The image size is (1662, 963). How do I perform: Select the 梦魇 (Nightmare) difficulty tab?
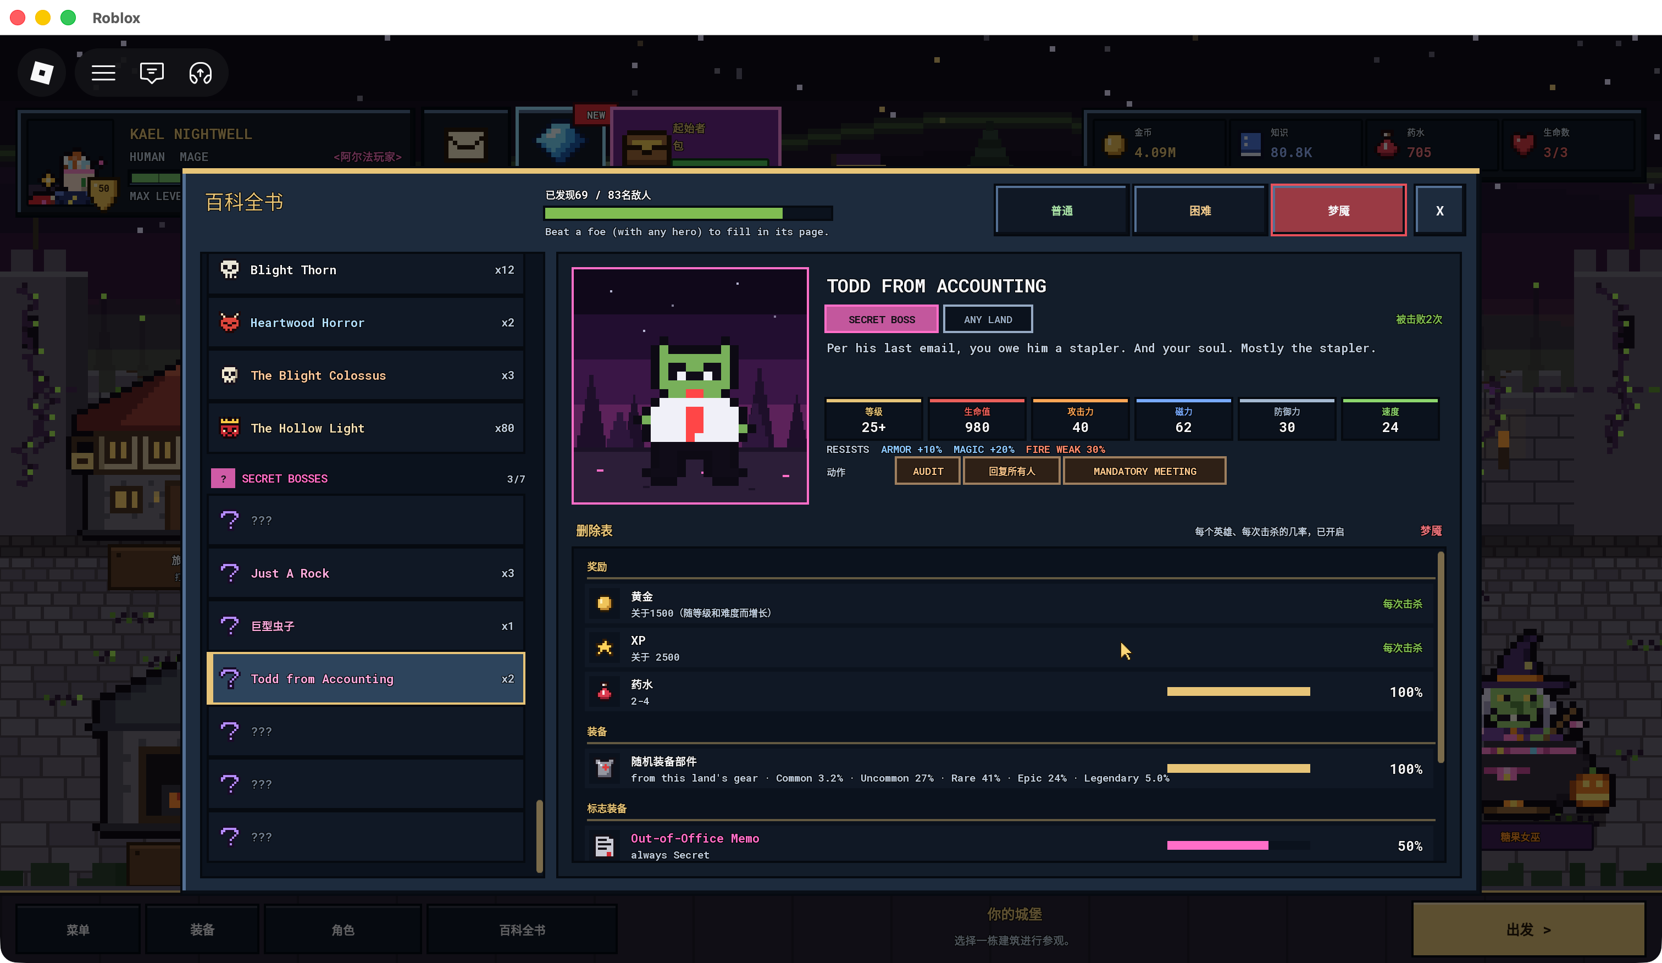click(1338, 211)
